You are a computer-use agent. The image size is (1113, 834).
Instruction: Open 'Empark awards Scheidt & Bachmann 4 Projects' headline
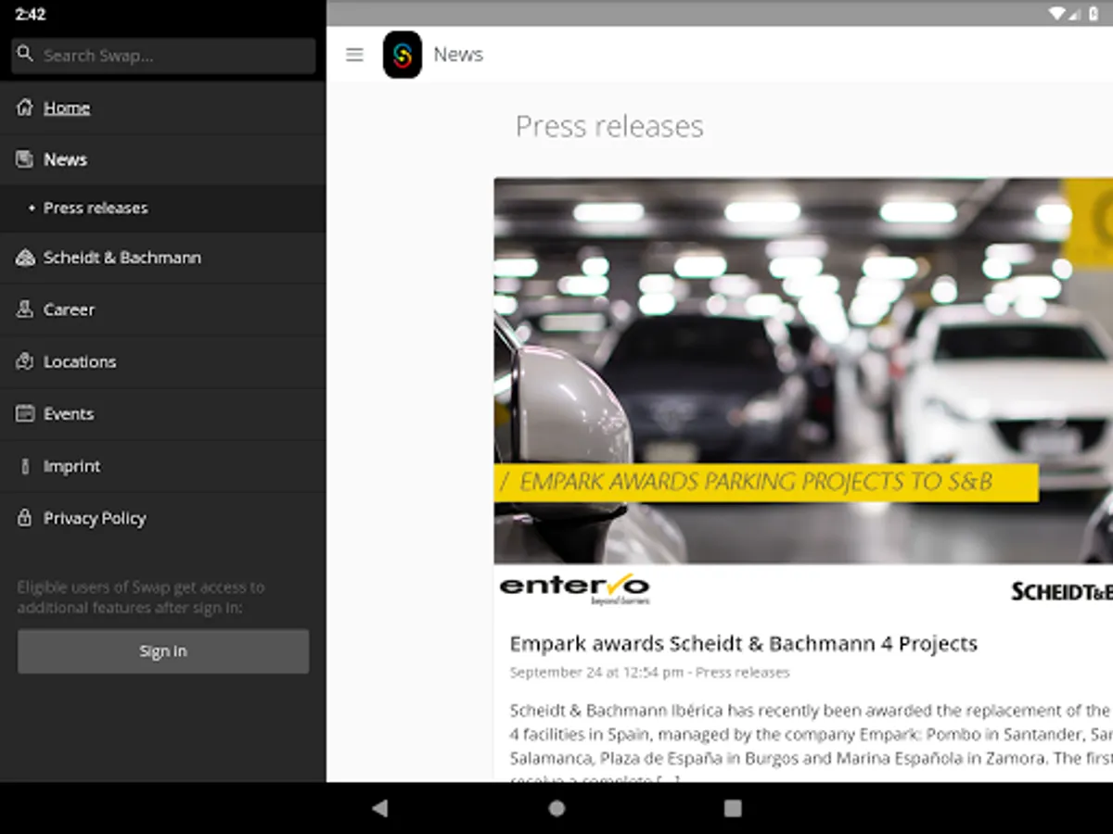[x=744, y=643]
